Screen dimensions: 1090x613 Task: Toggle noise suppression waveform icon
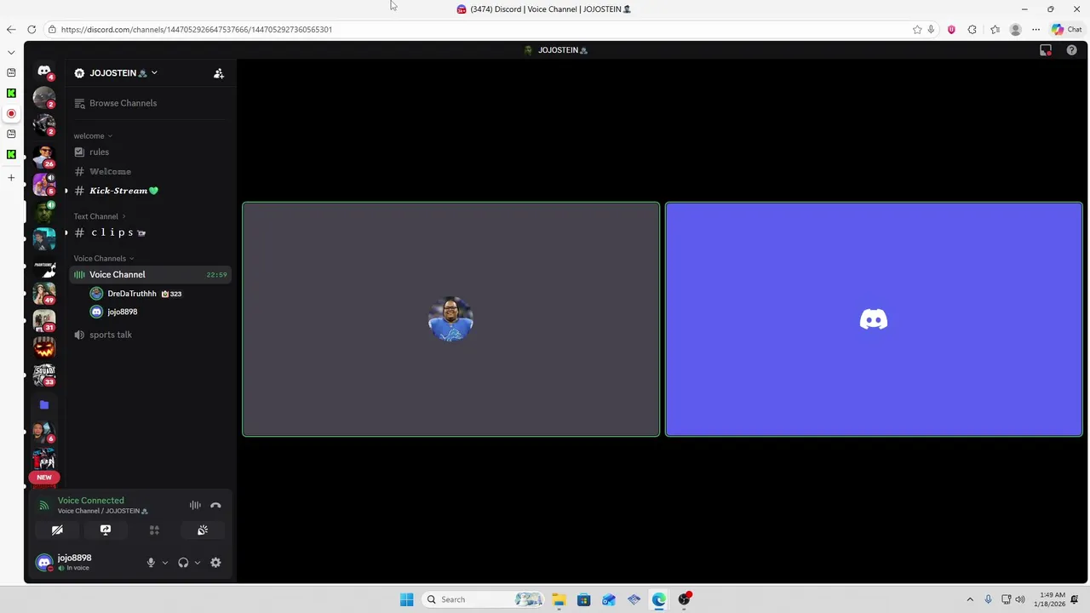[x=195, y=506]
